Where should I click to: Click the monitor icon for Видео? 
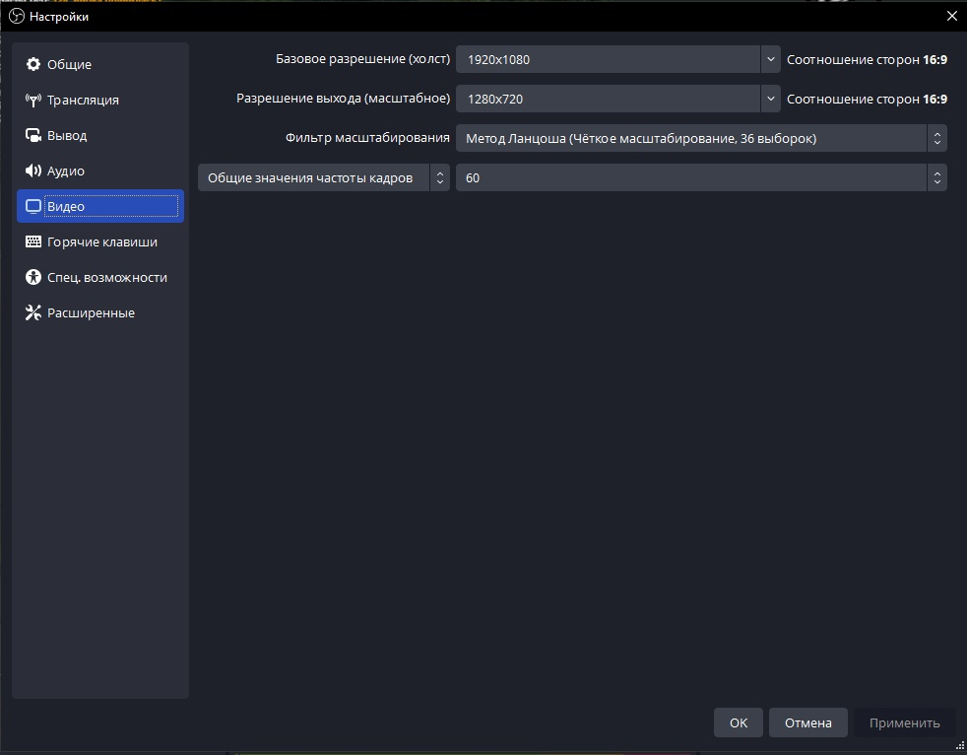[x=33, y=207]
